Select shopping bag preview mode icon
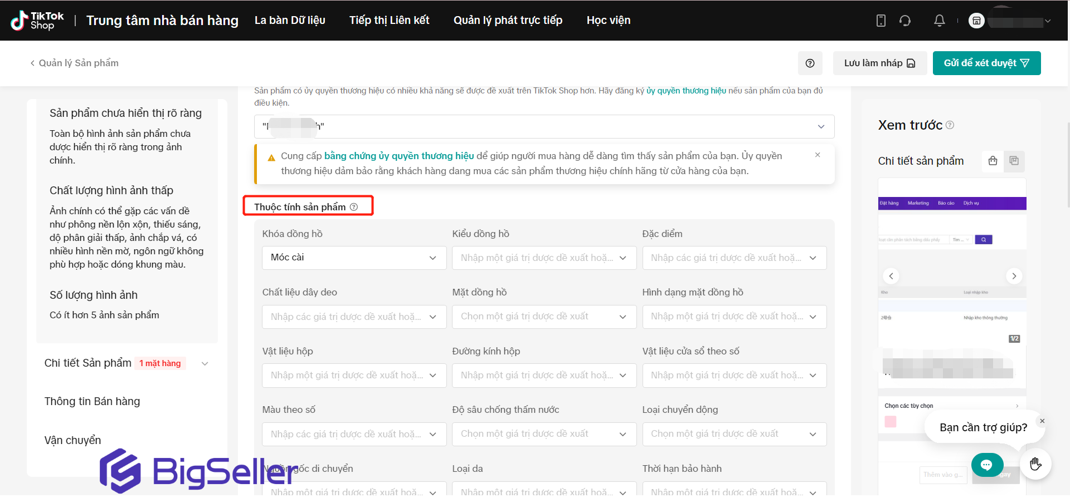1070x498 pixels. (993, 161)
